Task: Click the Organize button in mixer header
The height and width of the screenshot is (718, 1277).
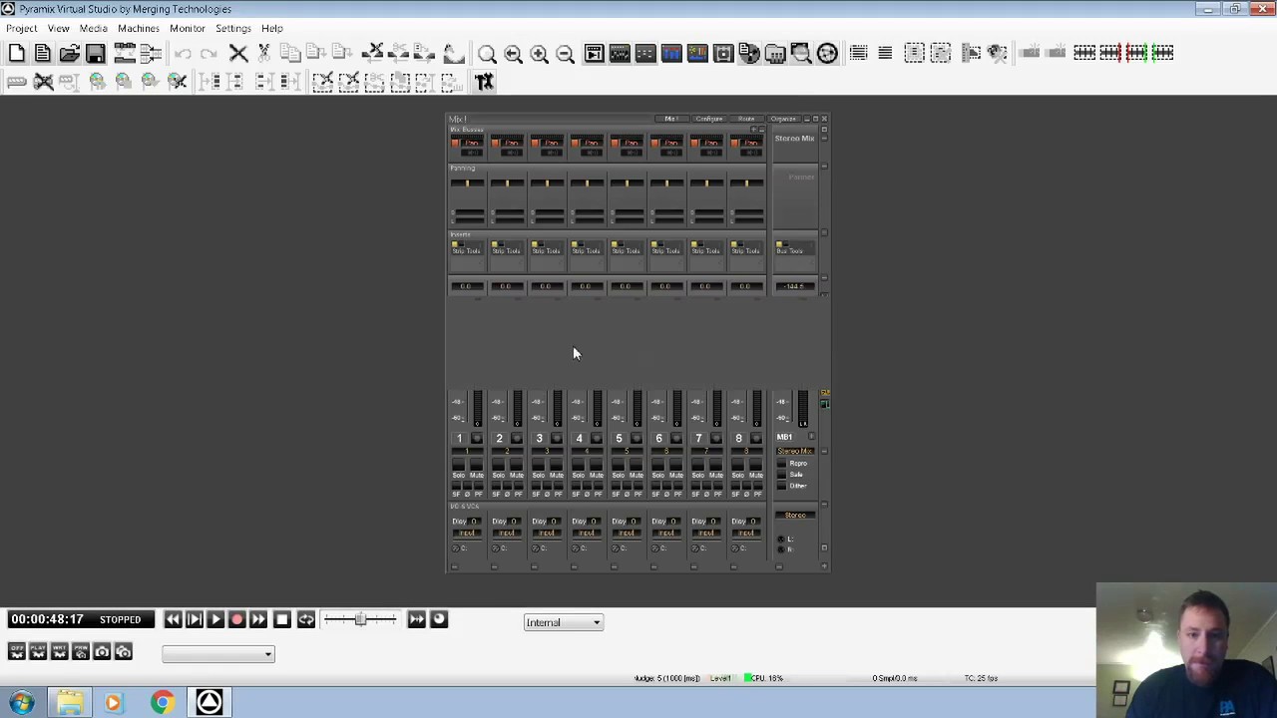Action: pyautogui.click(x=783, y=119)
